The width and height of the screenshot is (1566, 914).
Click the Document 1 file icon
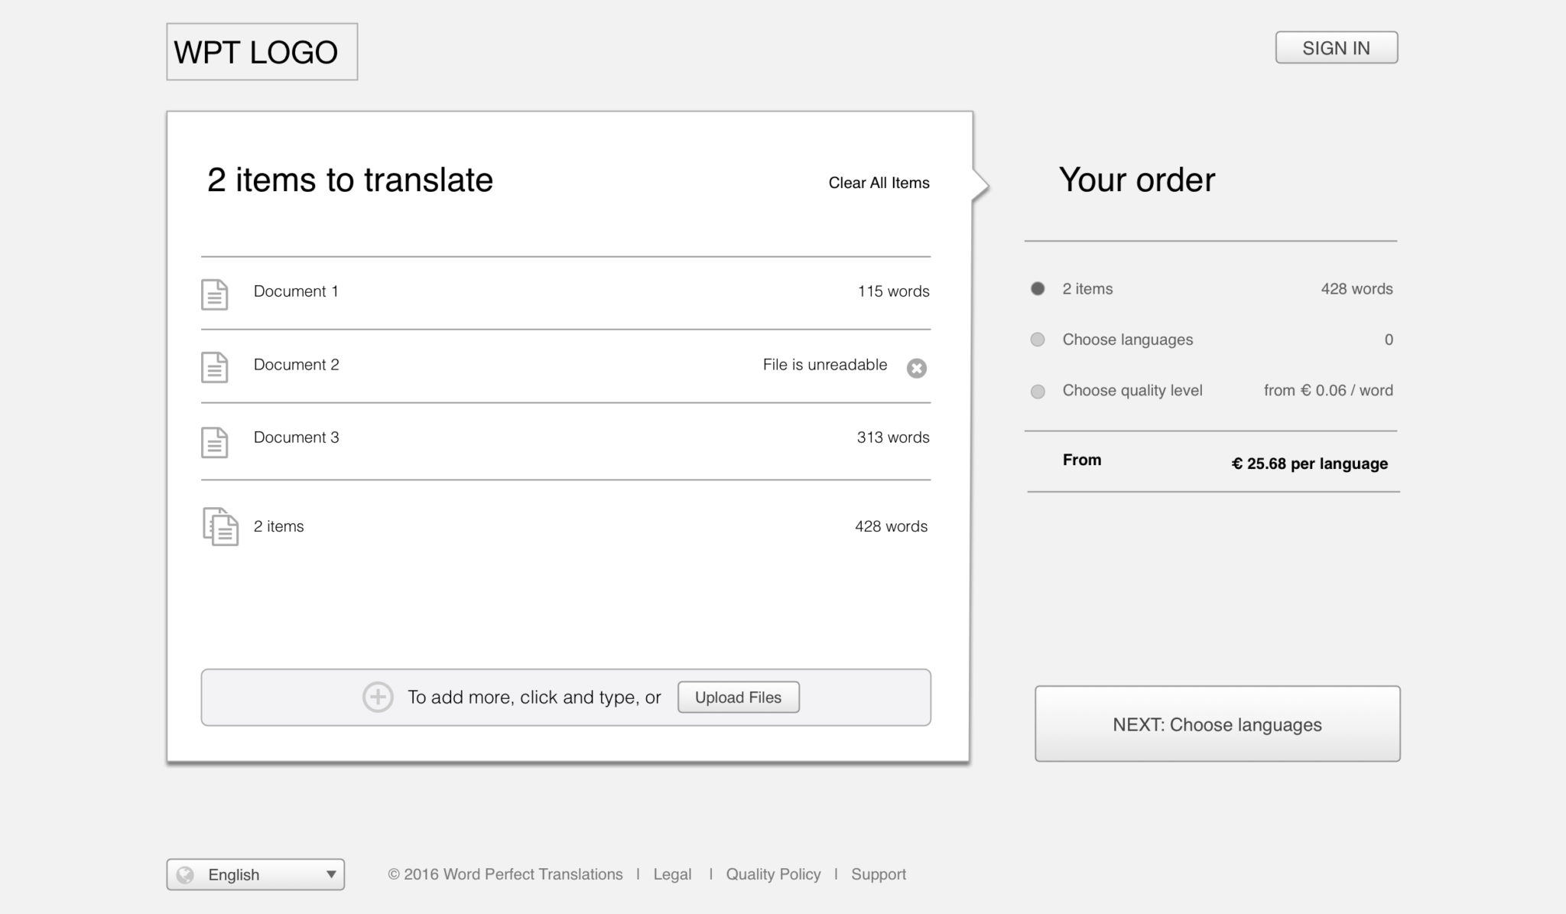(214, 294)
